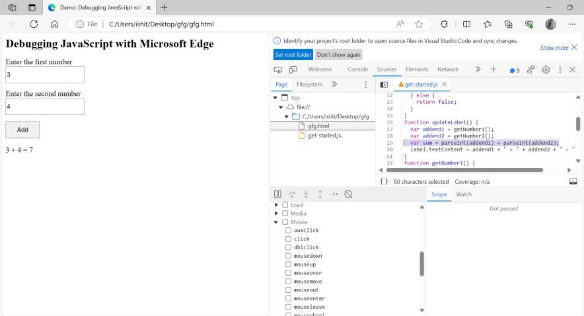
Task: Toggle device emulation
Action: [x=293, y=69]
